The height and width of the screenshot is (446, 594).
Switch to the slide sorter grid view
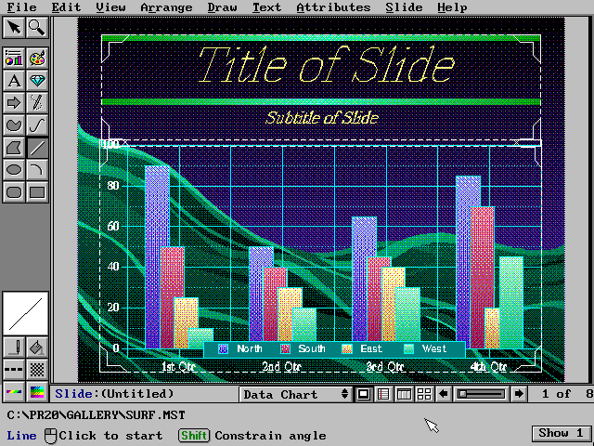(424, 394)
